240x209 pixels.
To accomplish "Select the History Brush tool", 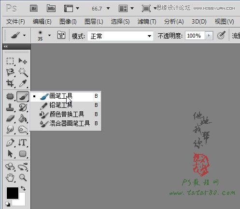I will pos(23,107).
